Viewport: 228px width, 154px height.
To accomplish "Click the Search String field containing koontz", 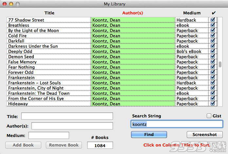I will point(177,124).
